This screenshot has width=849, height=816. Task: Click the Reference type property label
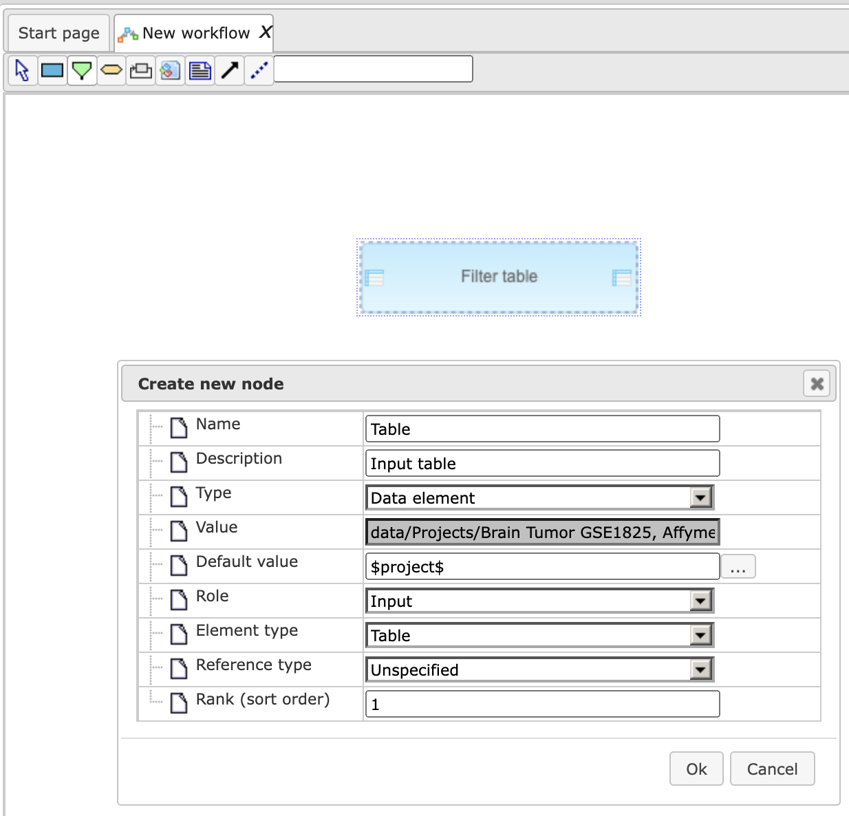point(254,665)
